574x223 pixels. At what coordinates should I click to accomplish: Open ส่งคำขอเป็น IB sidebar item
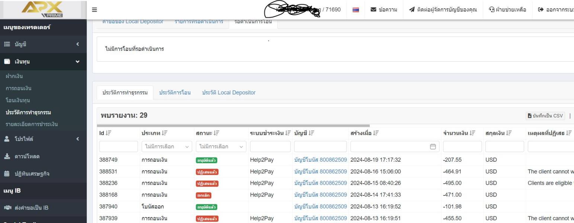tap(43, 208)
